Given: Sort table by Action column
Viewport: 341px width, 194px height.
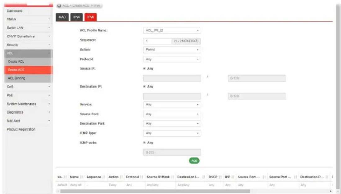Looking at the screenshot, I should click(x=116, y=177).
